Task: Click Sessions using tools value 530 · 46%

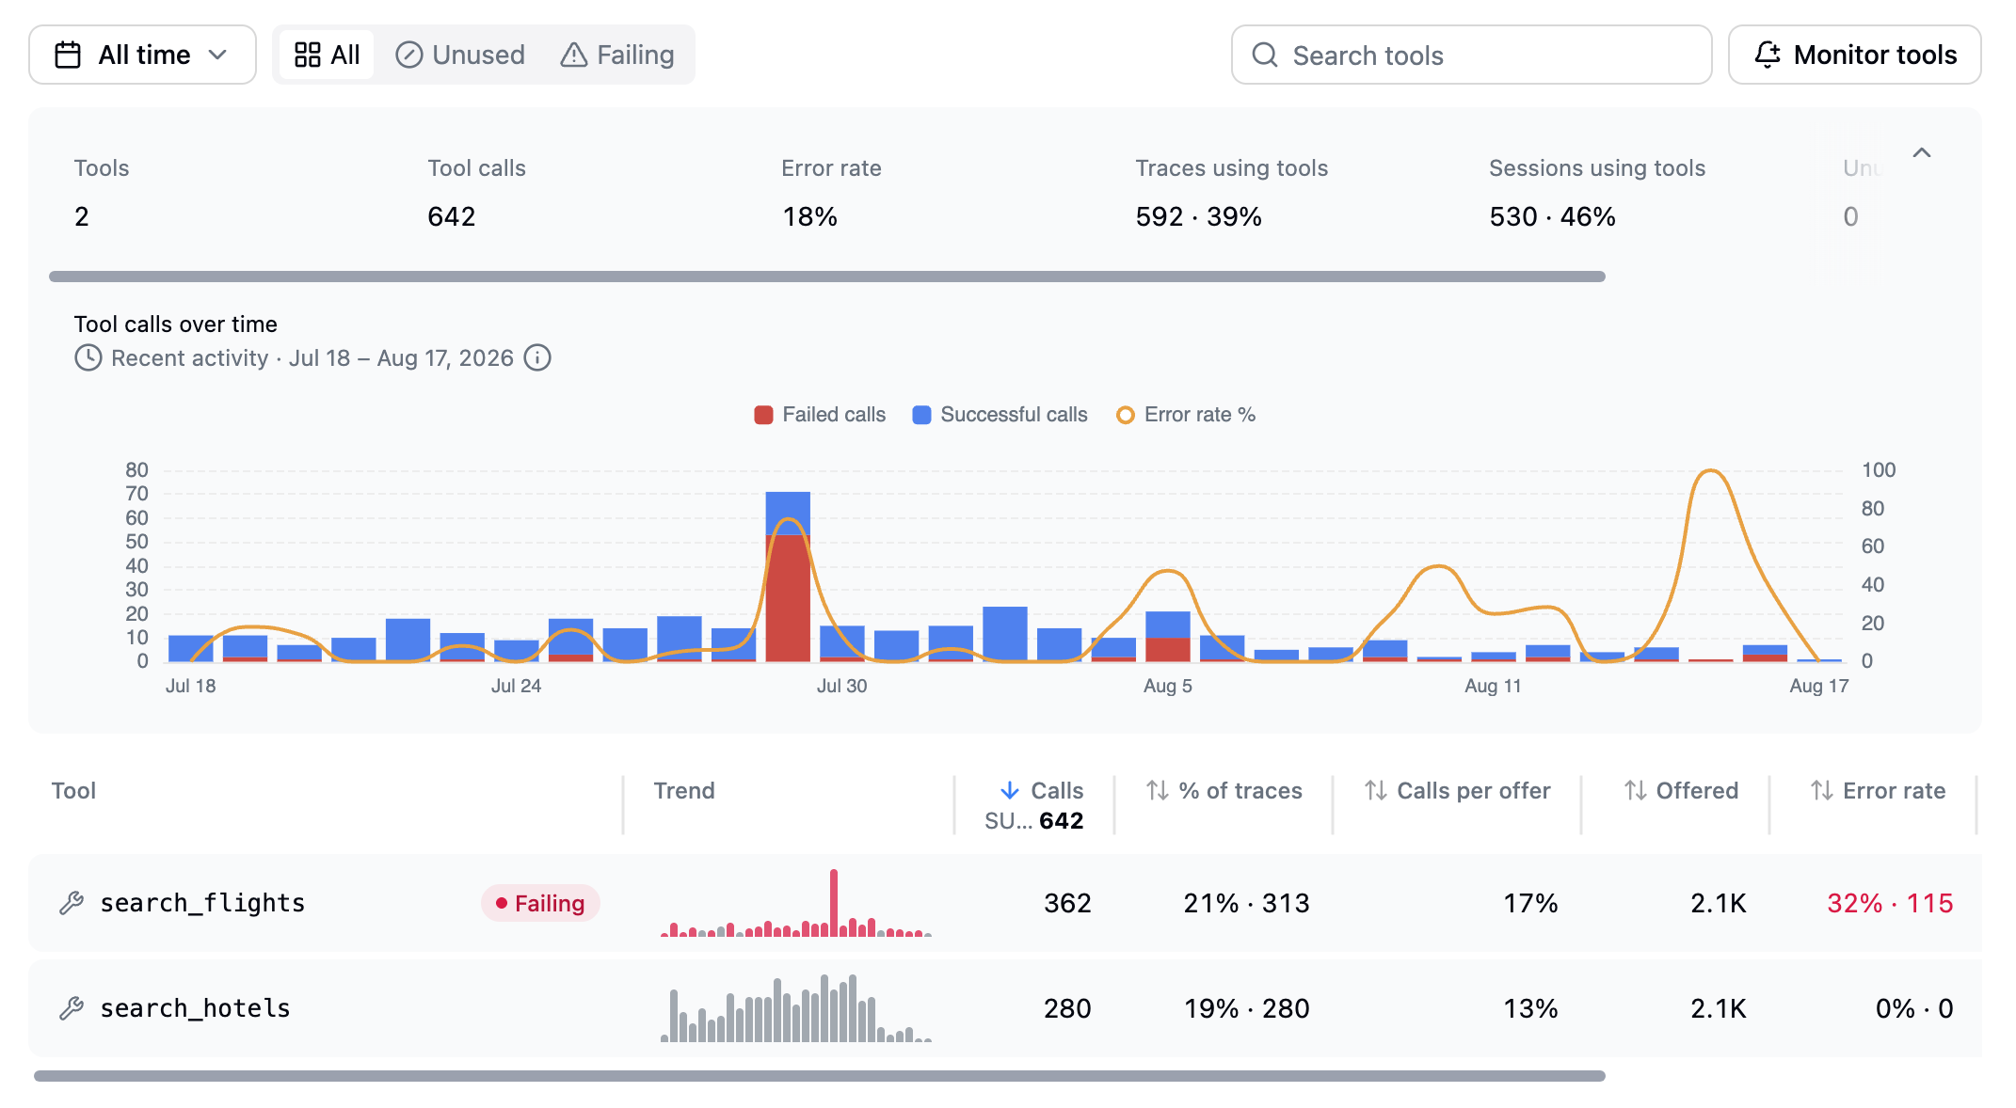Action: pyautogui.click(x=1553, y=216)
